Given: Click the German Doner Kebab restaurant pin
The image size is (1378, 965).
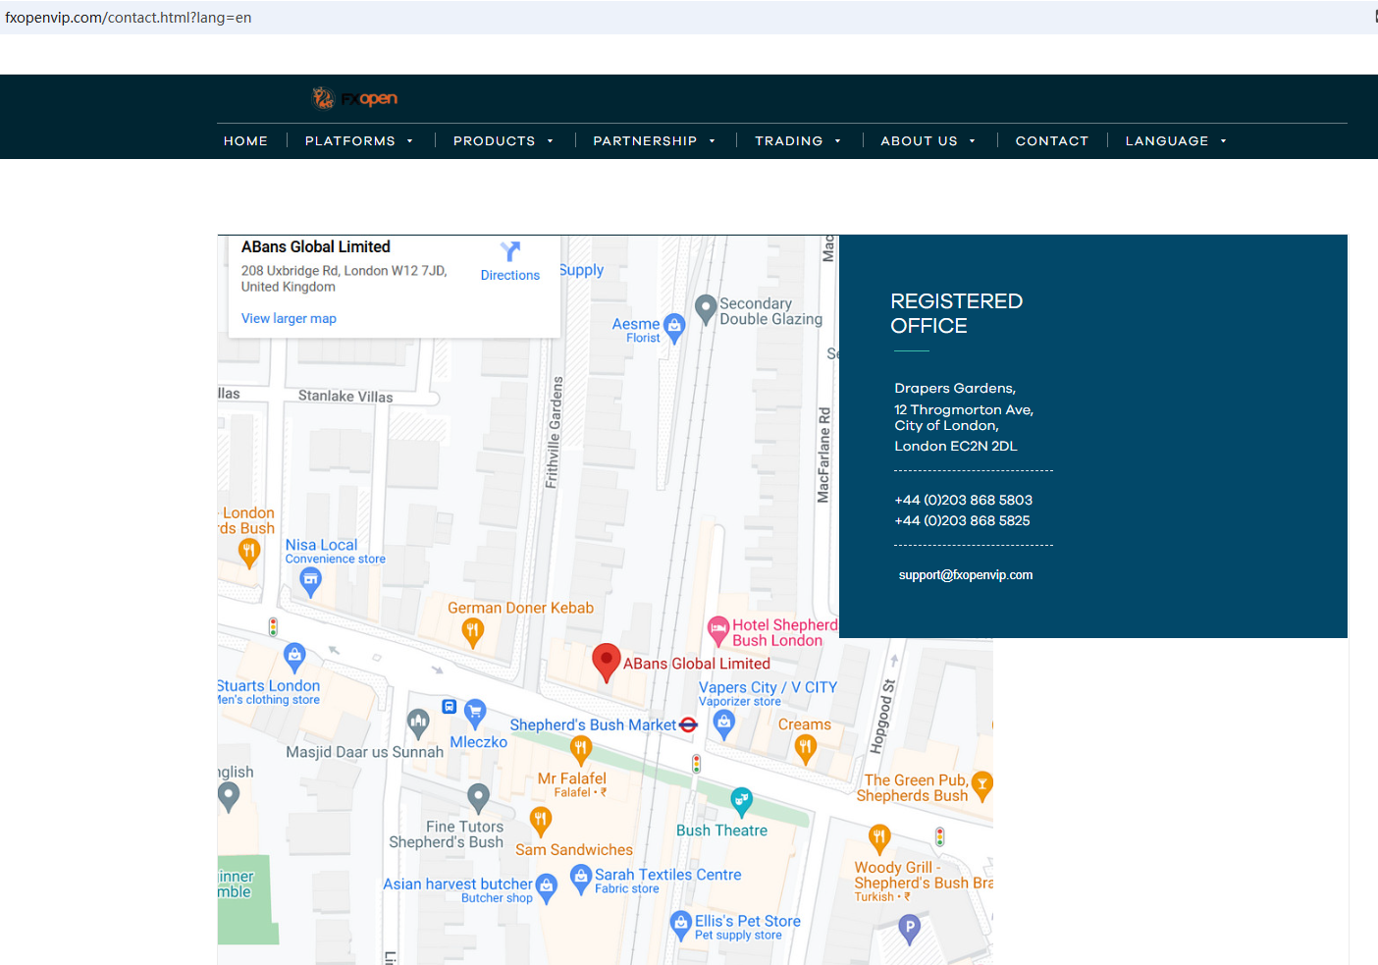Looking at the screenshot, I should click(x=473, y=631).
